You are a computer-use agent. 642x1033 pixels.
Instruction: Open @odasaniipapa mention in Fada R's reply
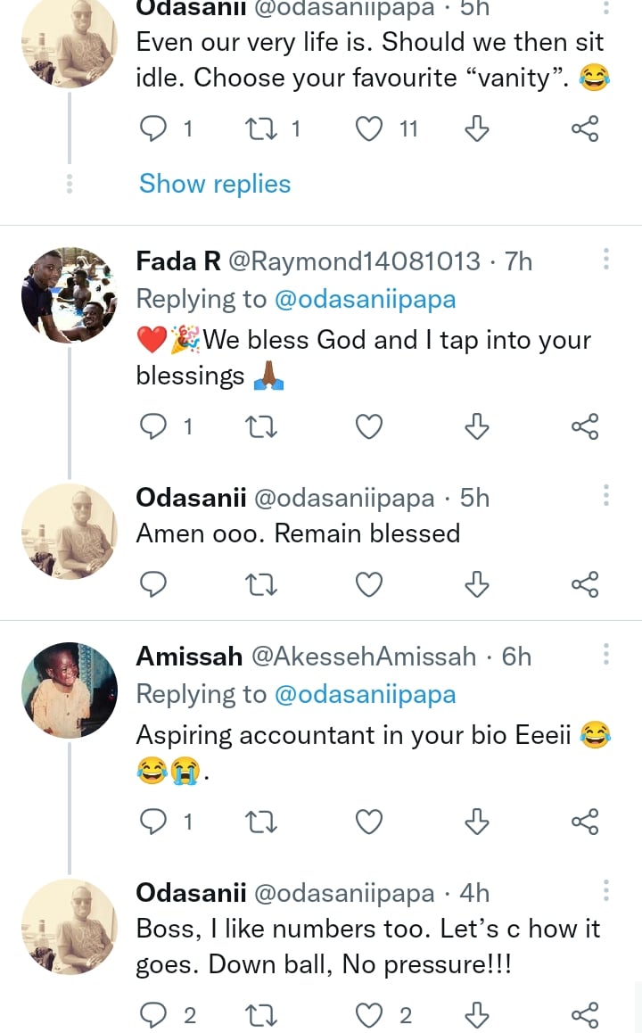pyautogui.click(x=365, y=299)
